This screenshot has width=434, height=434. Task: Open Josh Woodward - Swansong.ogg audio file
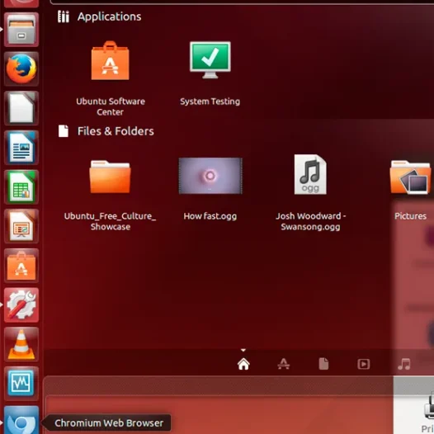coord(310,174)
